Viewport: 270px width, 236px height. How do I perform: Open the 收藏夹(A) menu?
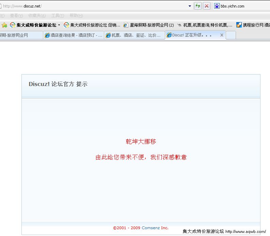pos(37,16)
